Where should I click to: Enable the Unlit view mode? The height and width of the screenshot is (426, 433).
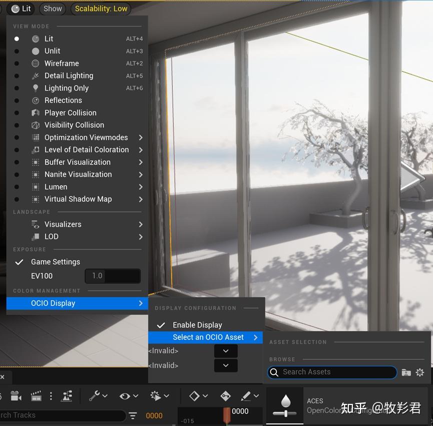pos(52,50)
